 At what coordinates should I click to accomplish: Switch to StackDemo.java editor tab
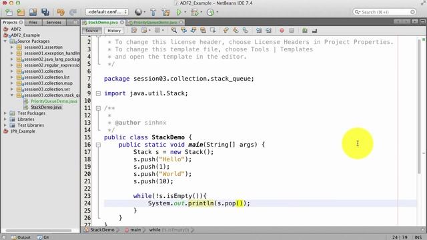[103, 22]
